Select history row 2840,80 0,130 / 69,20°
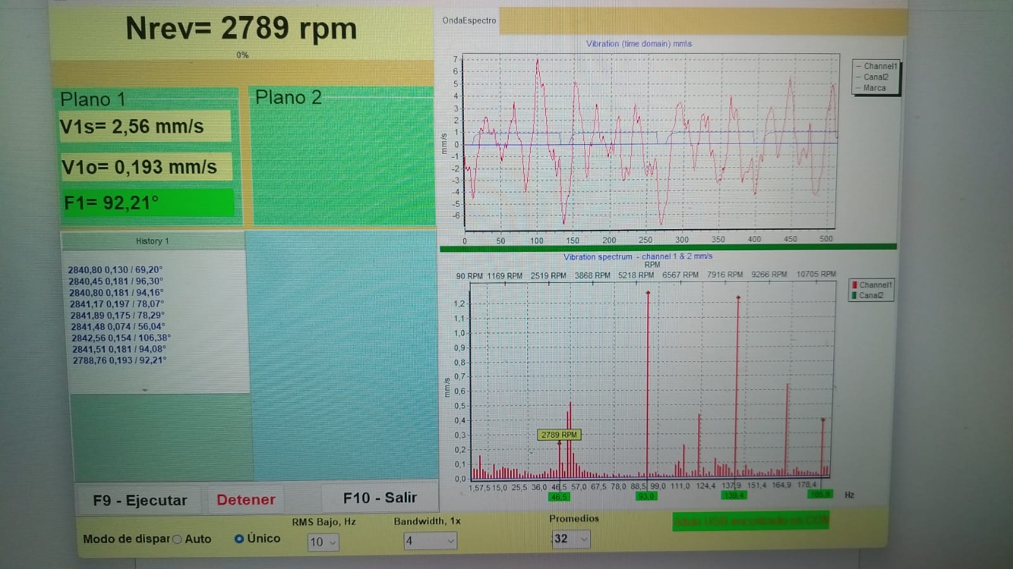The width and height of the screenshot is (1013, 569). (115, 270)
